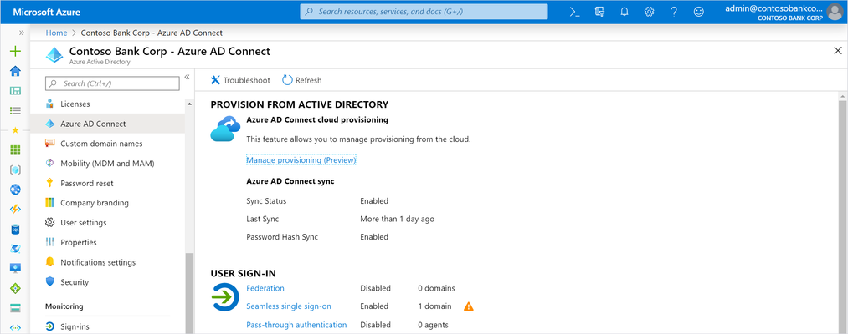Open Directory and subscription filter icon
The width and height of the screenshot is (848, 334).
coord(599,12)
